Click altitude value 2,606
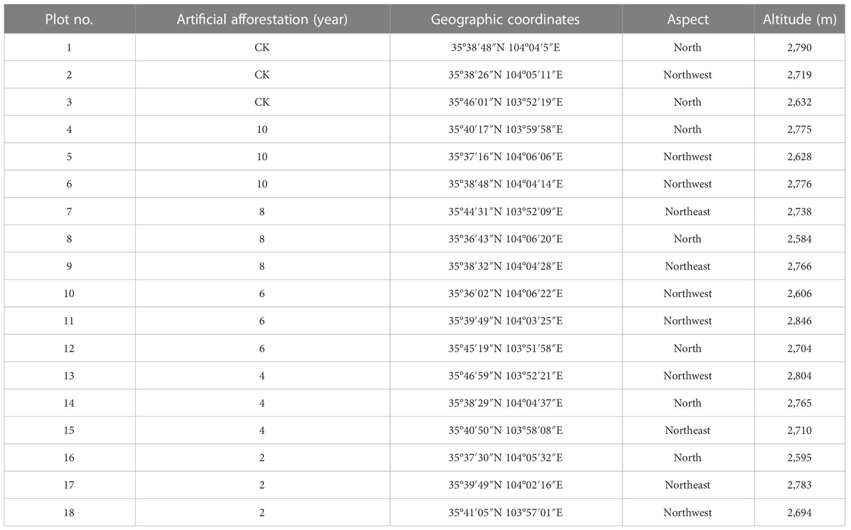 click(800, 294)
